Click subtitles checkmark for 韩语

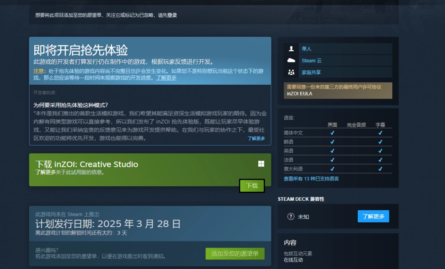tap(380, 142)
